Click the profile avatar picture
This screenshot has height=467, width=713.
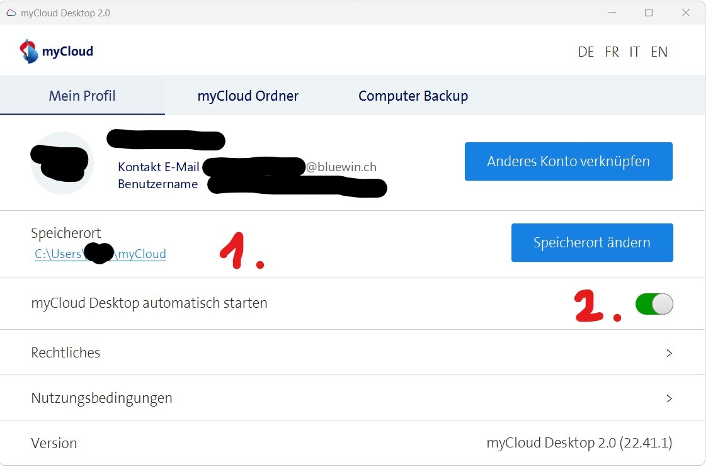(62, 163)
